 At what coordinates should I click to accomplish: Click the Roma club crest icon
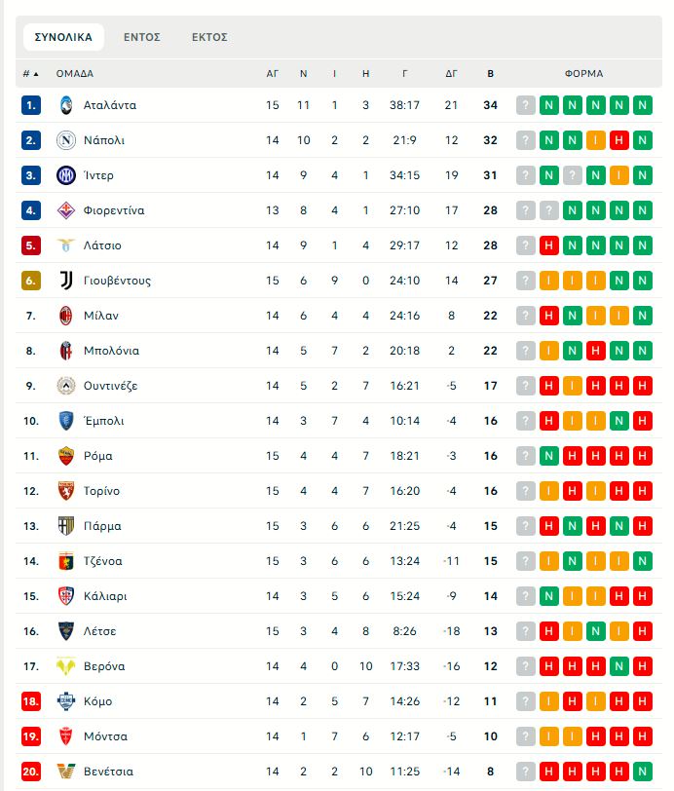[65, 456]
